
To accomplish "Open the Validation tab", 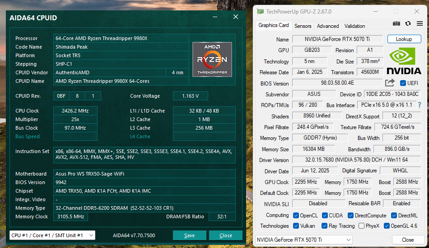I will click(x=354, y=26).
